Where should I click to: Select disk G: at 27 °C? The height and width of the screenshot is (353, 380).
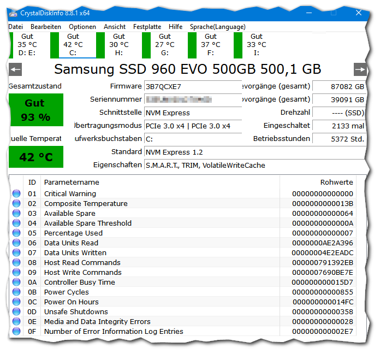pyautogui.click(x=165, y=45)
